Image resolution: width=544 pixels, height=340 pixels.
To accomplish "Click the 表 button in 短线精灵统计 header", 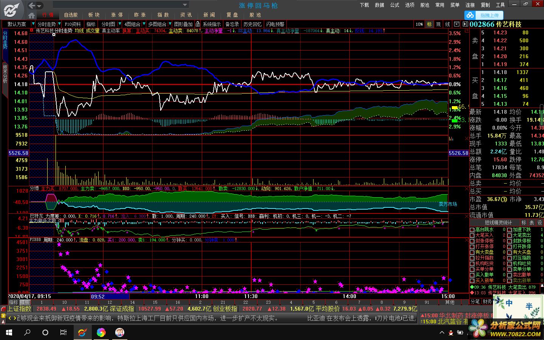I will coord(532,223).
